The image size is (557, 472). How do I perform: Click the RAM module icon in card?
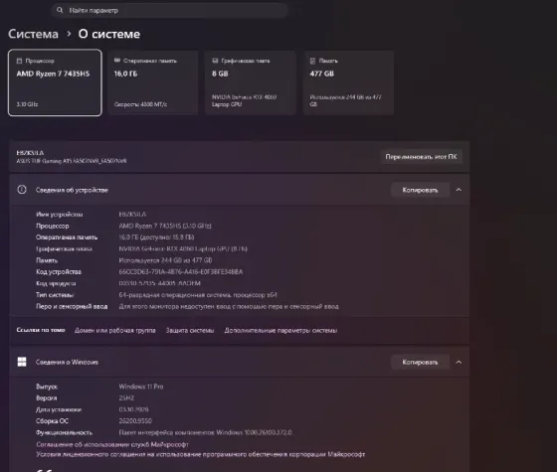[117, 61]
